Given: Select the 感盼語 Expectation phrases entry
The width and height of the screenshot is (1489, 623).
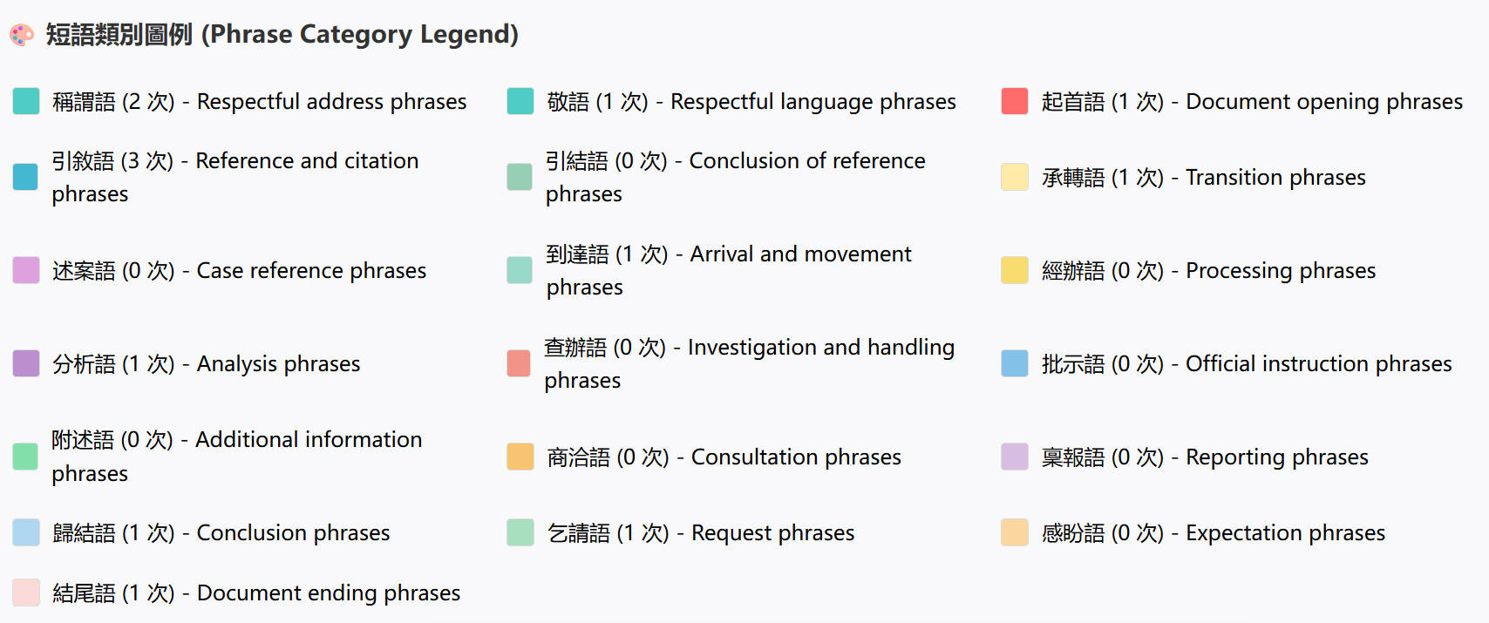Looking at the screenshot, I should pos(1213,532).
